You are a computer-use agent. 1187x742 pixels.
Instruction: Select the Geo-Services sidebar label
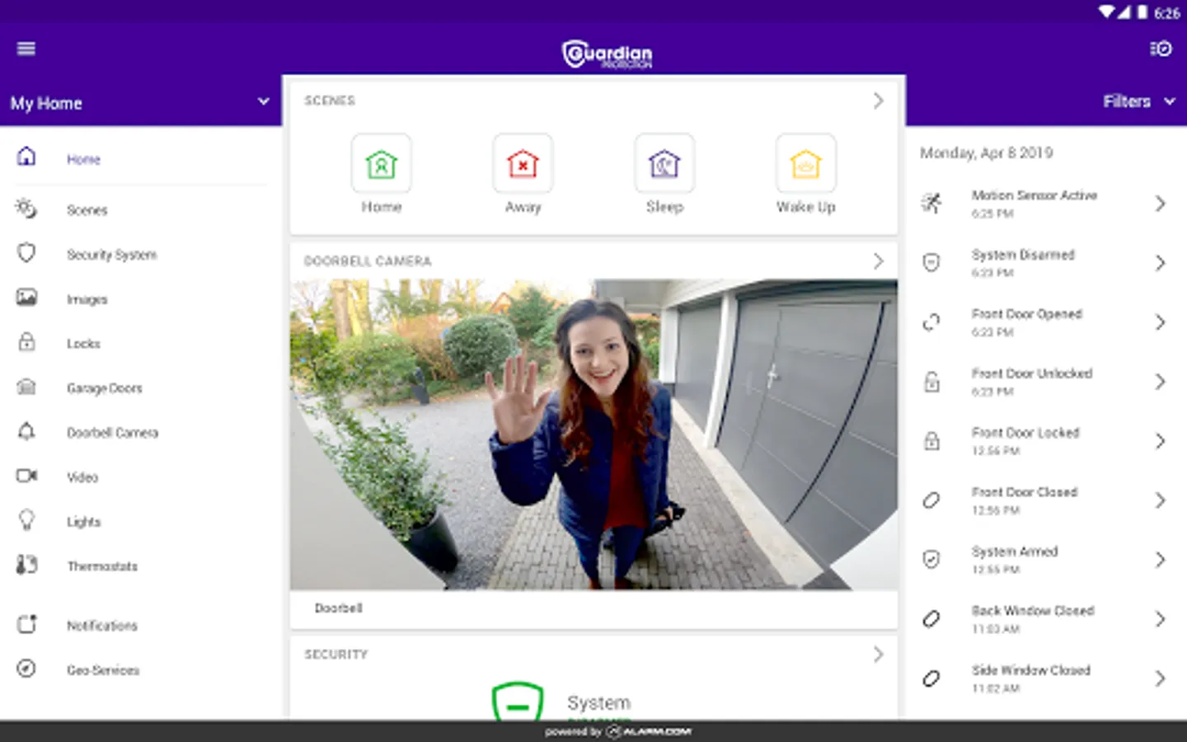click(x=103, y=670)
